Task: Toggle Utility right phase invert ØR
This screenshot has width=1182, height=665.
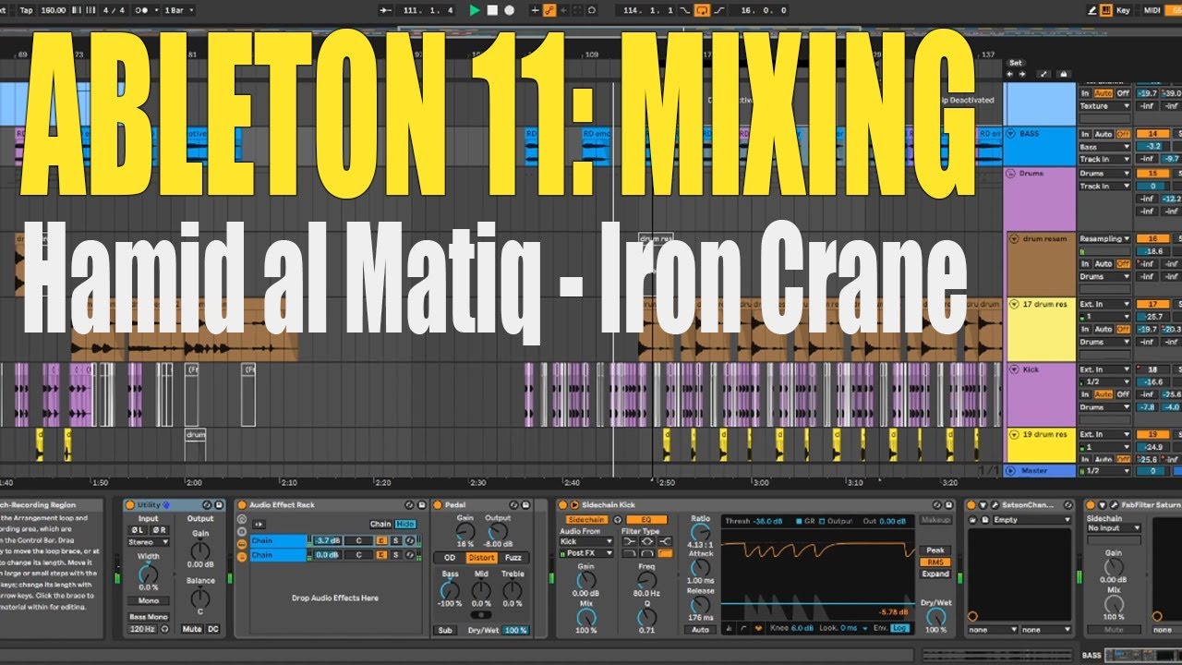Action: [159, 530]
